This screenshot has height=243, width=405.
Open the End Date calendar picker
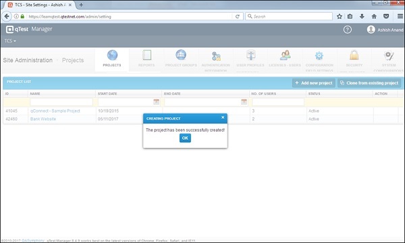pos(244,102)
